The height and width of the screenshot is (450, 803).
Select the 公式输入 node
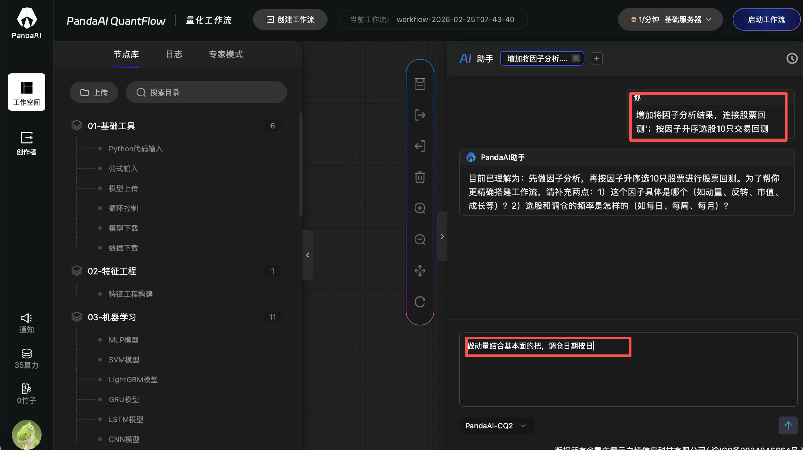(123, 169)
